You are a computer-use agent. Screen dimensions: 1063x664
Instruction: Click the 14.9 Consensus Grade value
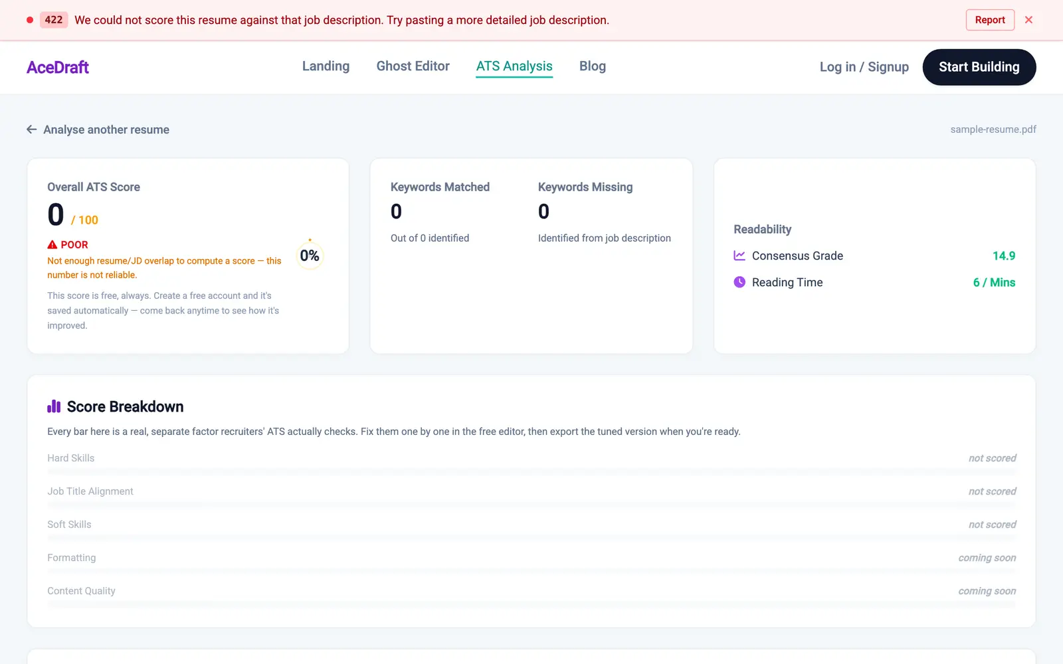pyautogui.click(x=1004, y=256)
